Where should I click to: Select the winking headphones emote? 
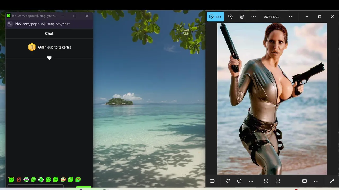pyautogui.click(x=41, y=179)
